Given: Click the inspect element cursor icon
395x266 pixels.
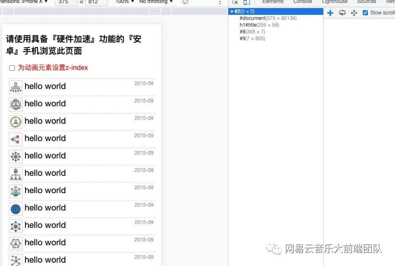Looking at the screenshot, I should [235, 3].
